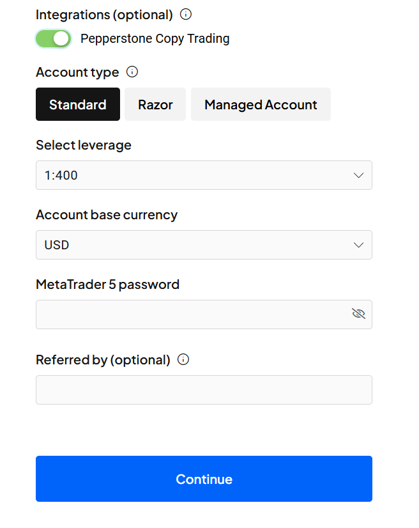The height and width of the screenshot is (528, 419).
Task: Click the Select leverage label
Action: click(x=84, y=145)
